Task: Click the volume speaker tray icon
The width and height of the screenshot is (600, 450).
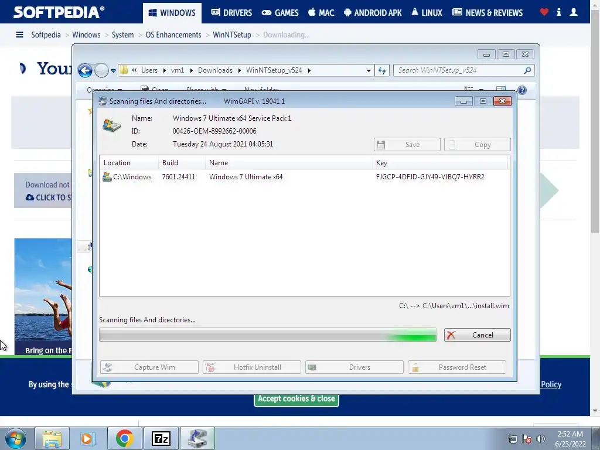Action: click(541, 439)
